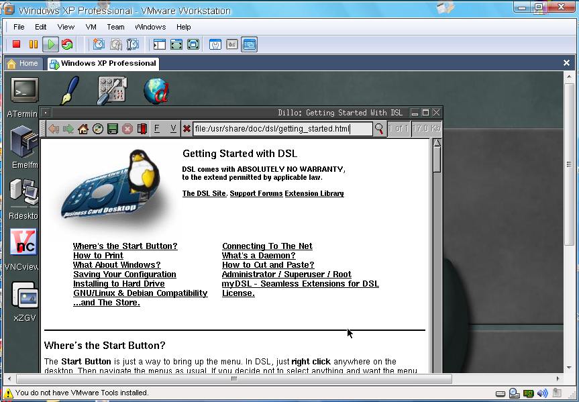
Task: Reload the page in Dillo
Action: (98, 129)
